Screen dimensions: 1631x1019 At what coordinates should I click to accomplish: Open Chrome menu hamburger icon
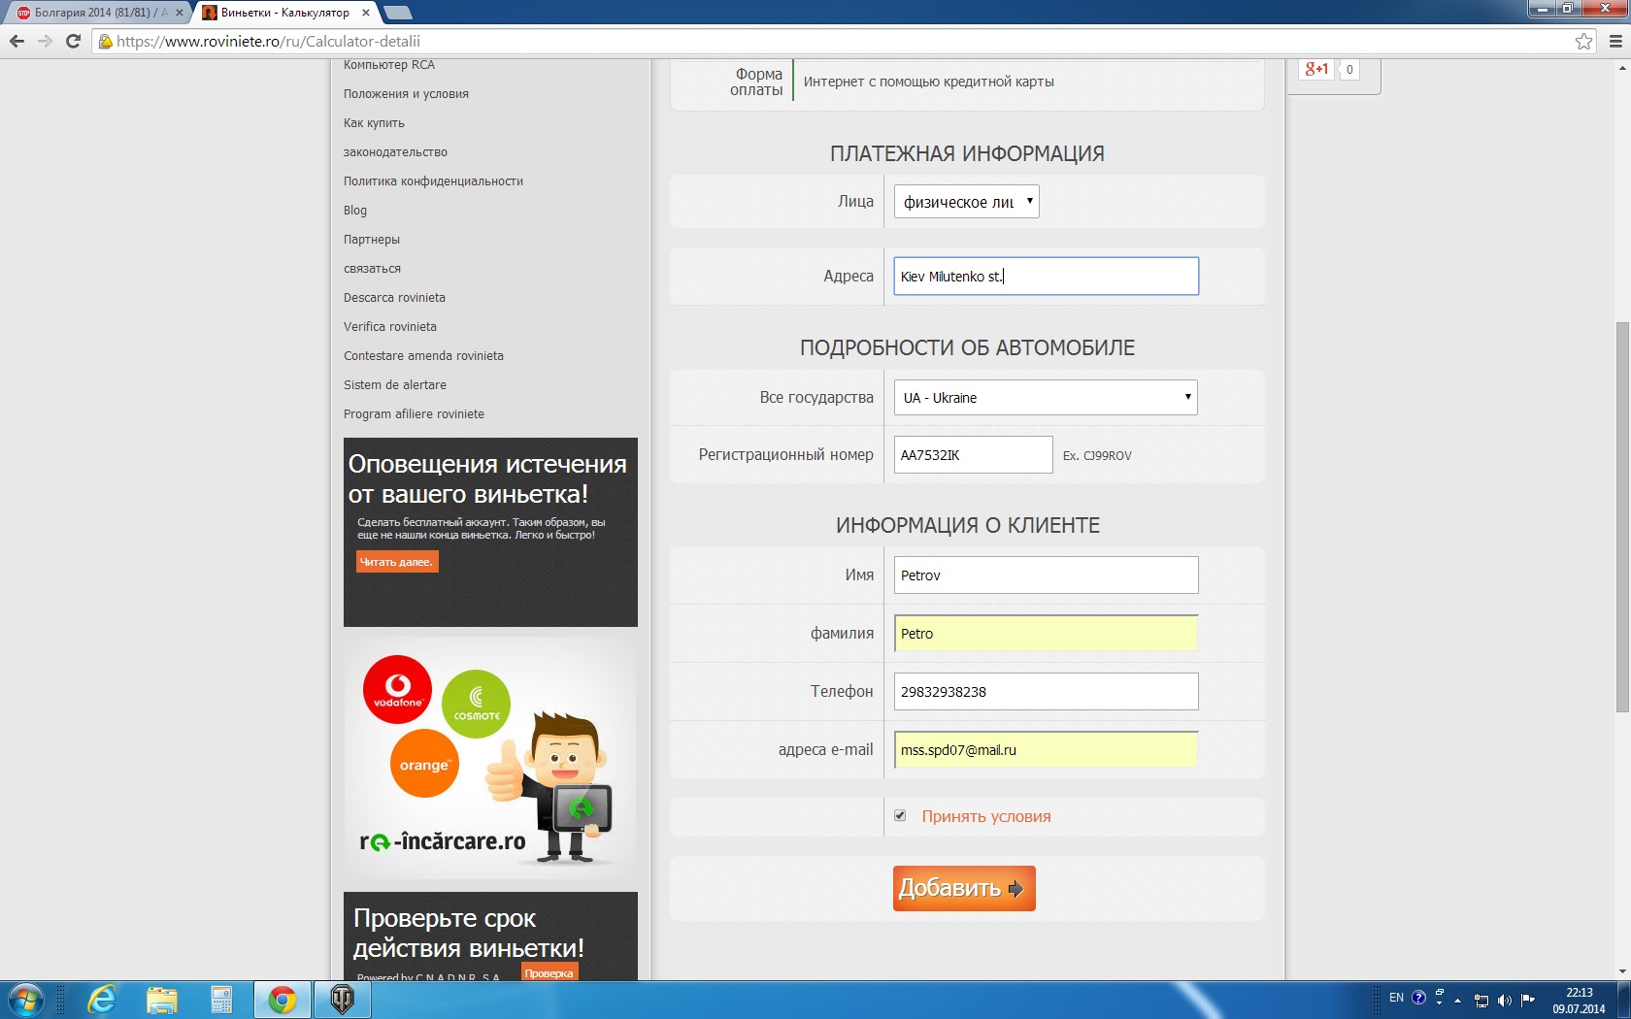pos(1615,41)
